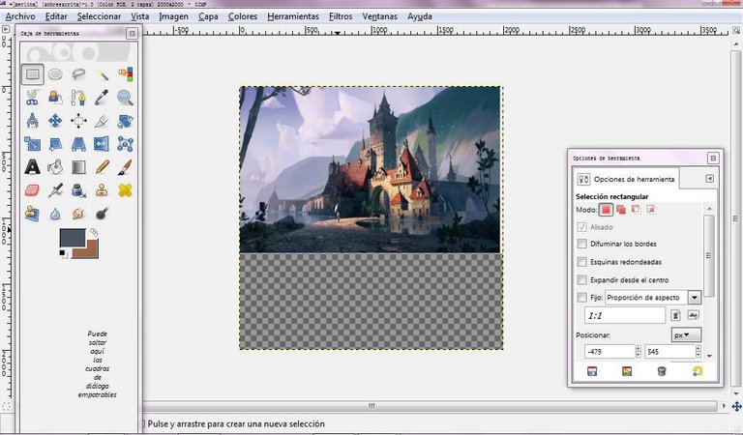Set Modo to intersect with selection
Viewport: 743px width, 435px height.
pyautogui.click(x=651, y=209)
